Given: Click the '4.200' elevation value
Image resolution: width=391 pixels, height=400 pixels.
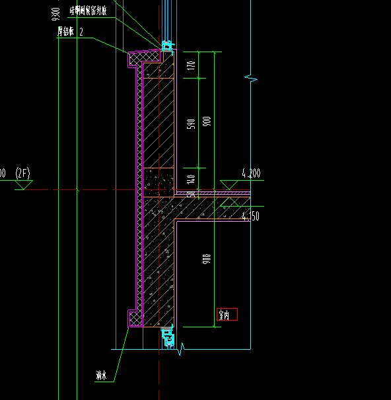Looking at the screenshot, I should [x=251, y=174].
